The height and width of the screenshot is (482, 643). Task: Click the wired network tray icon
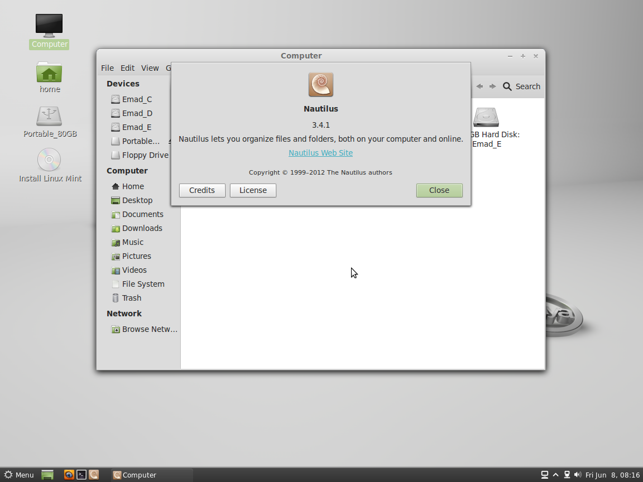567,475
